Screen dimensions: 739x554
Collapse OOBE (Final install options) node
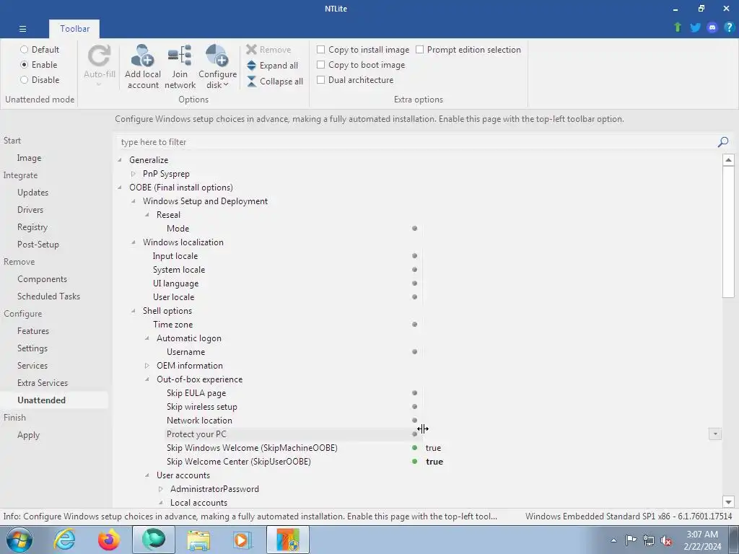pos(120,188)
